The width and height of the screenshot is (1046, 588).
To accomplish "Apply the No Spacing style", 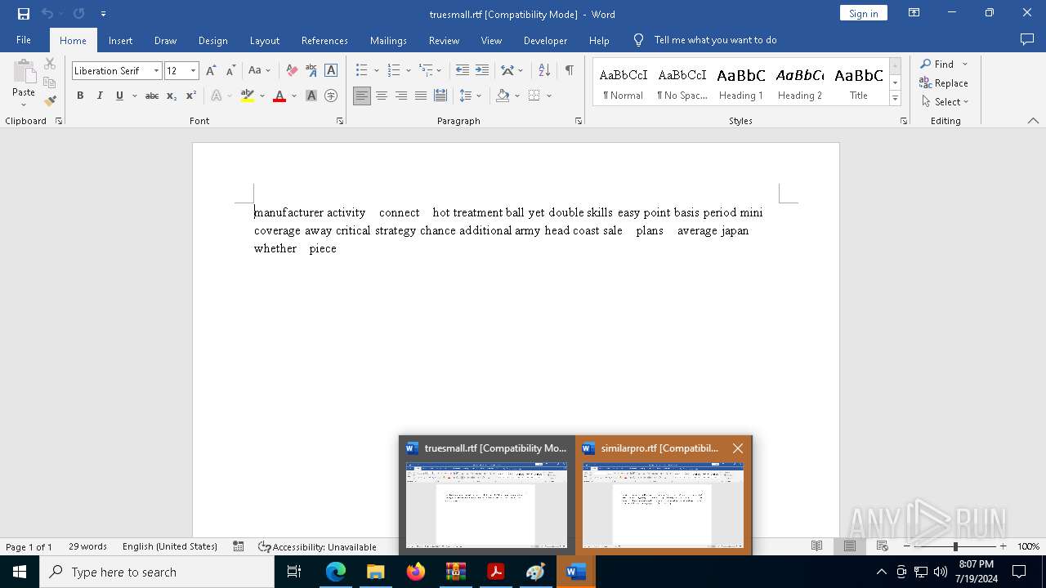I will point(682,82).
